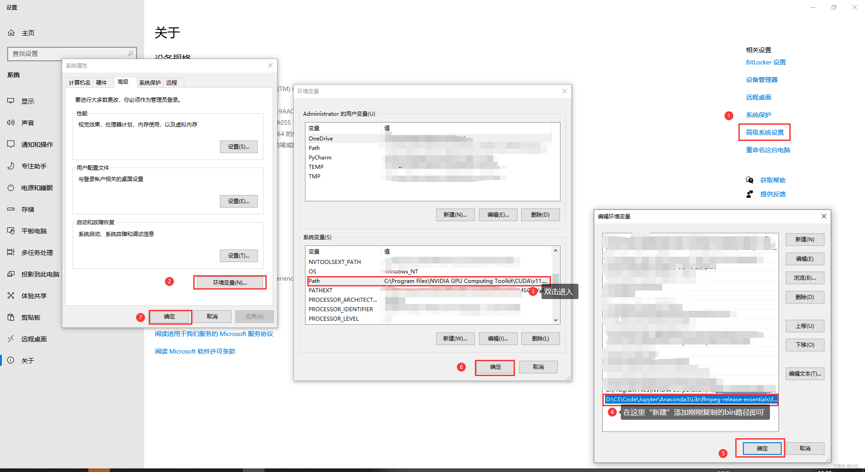
Task: Click Rename this PC link
Action: tap(768, 150)
